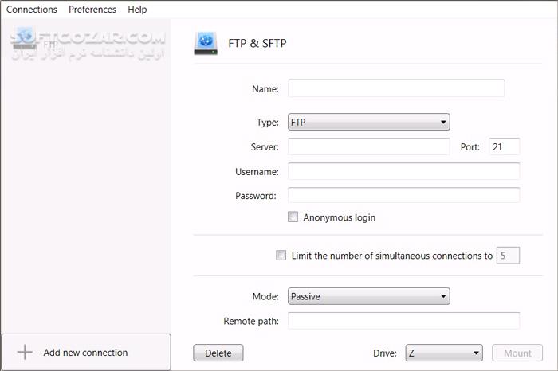The image size is (558, 371).
Task: Toggle Limit simultaneous connections checkbox
Action: [x=281, y=255]
